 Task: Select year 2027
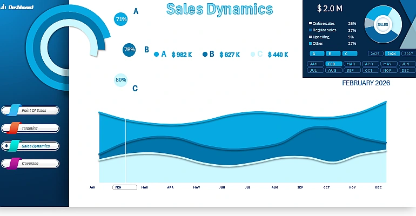point(408,53)
